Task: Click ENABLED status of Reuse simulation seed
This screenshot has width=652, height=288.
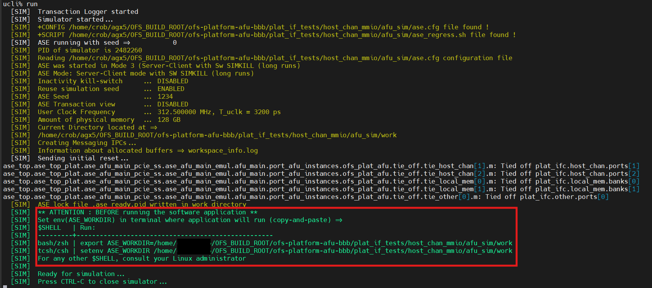Action: click(171, 89)
